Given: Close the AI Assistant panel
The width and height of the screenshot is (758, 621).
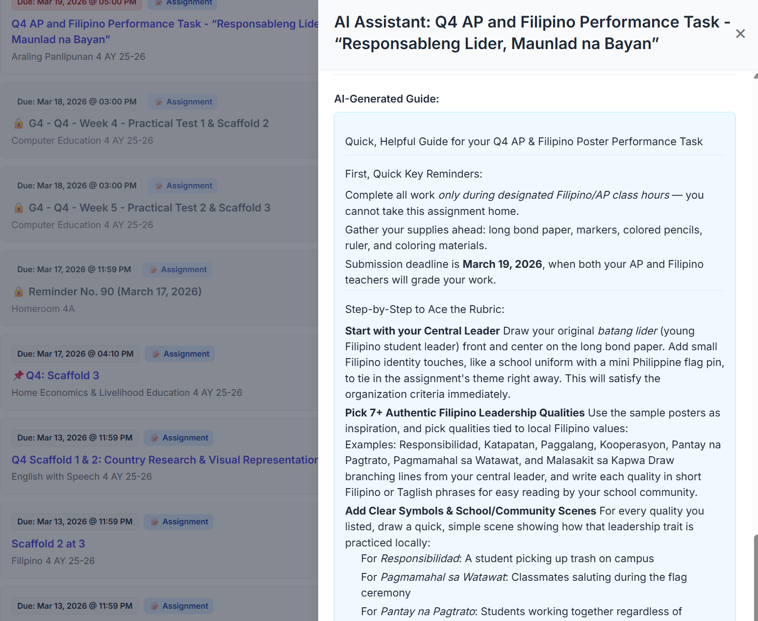Looking at the screenshot, I should point(740,33).
